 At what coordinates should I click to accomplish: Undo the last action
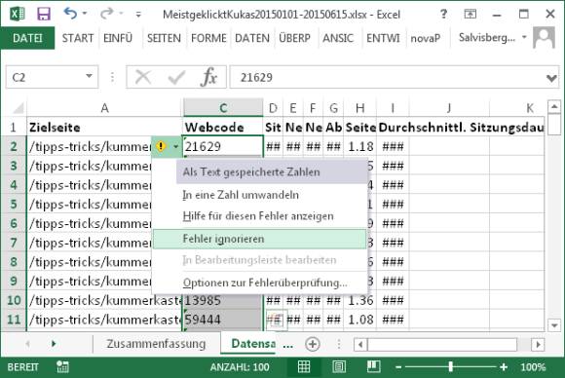click(70, 14)
